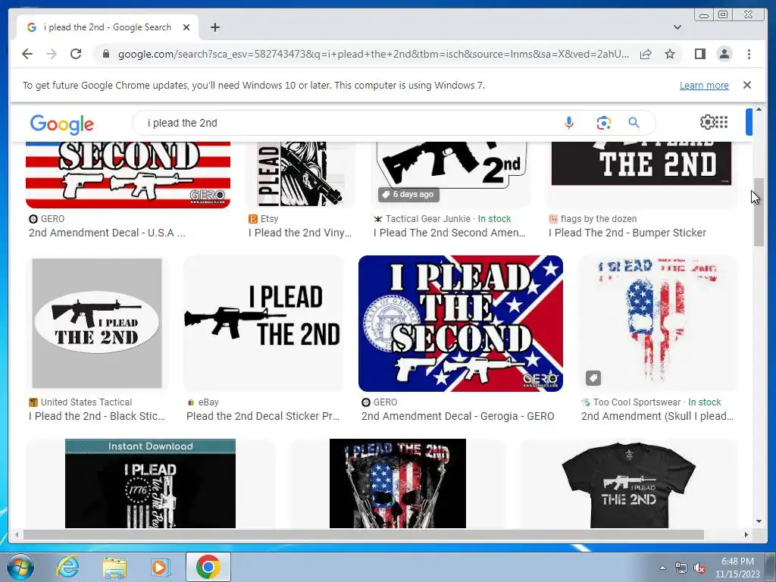Image resolution: width=776 pixels, height=582 pixels.
Task: Click the Chrome taskbar button
Action: (208, 567)
